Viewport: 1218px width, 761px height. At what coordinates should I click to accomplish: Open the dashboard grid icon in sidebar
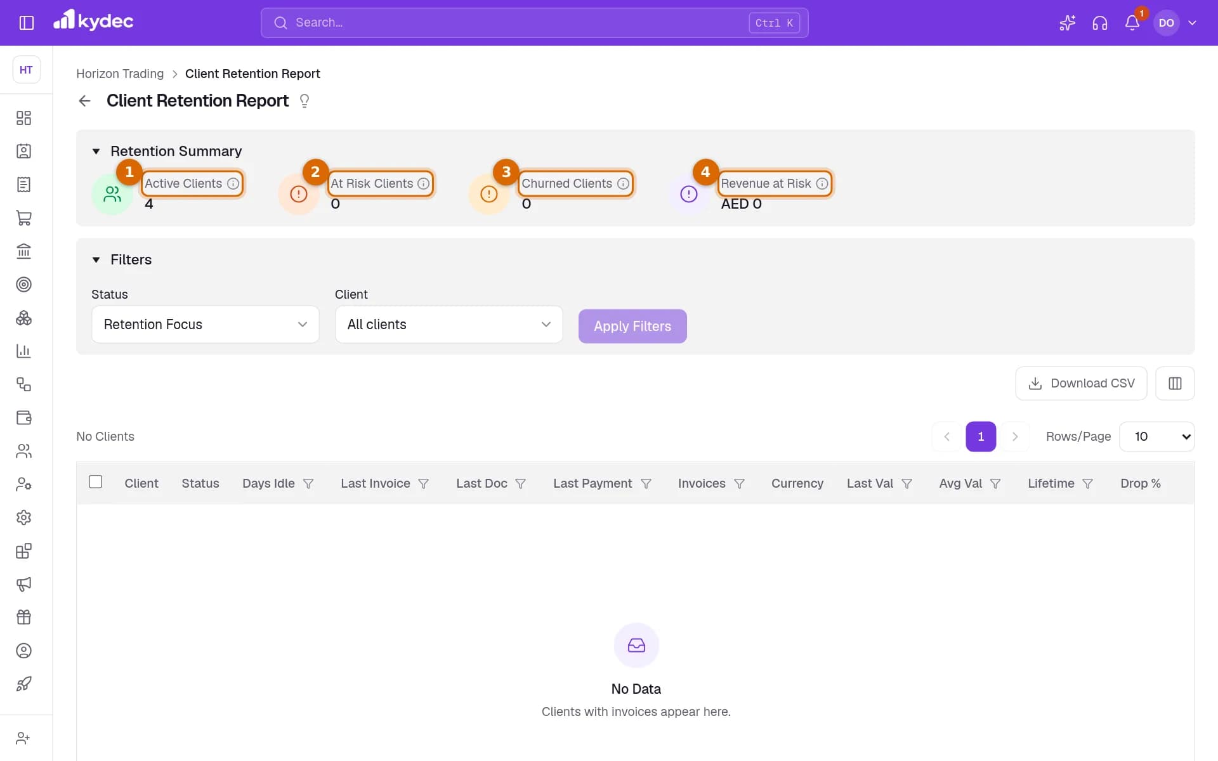23,118
